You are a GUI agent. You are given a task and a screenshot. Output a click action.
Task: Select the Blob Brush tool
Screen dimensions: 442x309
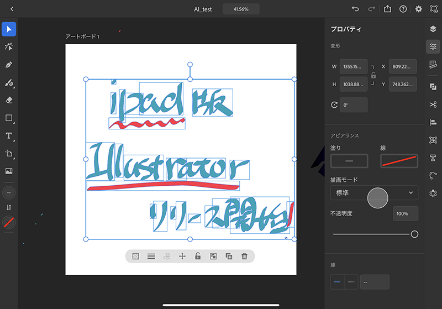(x=9, y=82)
